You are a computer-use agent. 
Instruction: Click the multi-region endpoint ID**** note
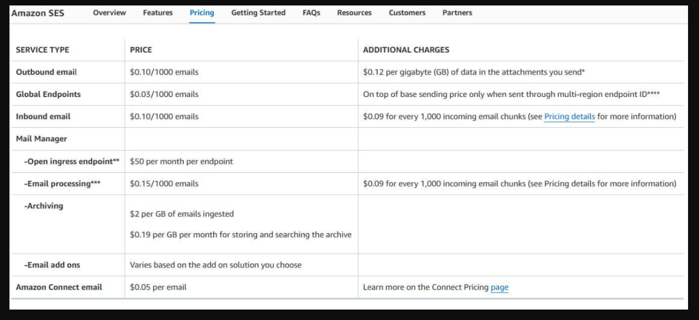[x=512, y=94]
